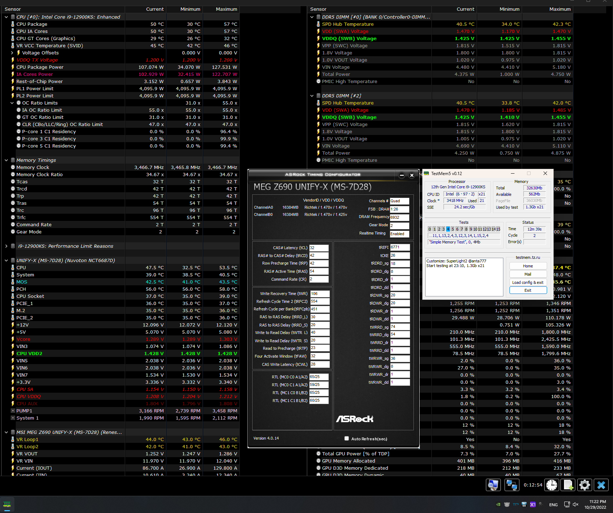Click the fan icon beside PUMP1
The image size is (613, 513).
13,411
